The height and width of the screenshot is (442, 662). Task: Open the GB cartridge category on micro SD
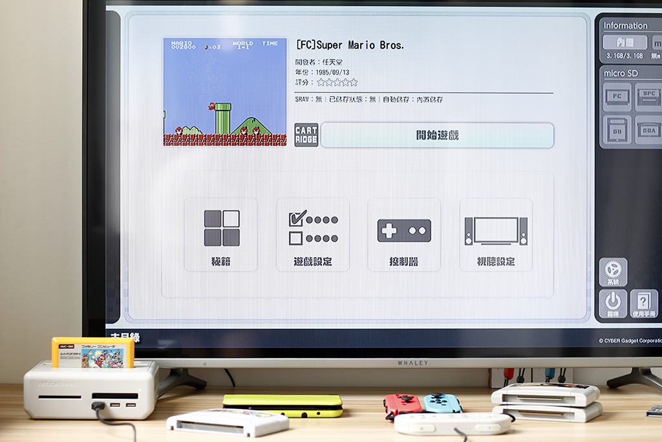coord(617,129)
